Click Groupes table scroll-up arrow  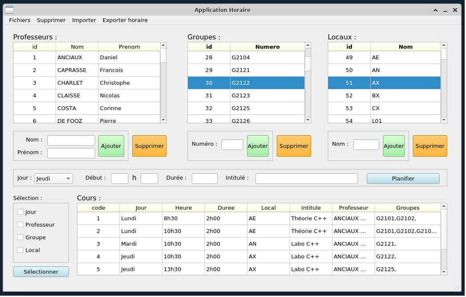click(x=308, y=45)
